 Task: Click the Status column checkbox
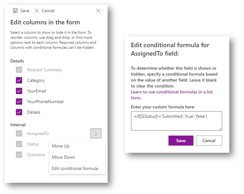point(19,144)
